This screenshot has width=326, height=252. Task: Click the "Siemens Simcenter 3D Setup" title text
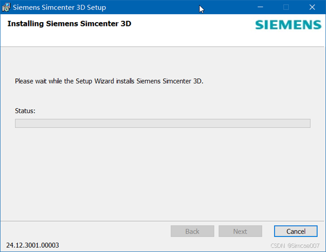tap(59, 8)
